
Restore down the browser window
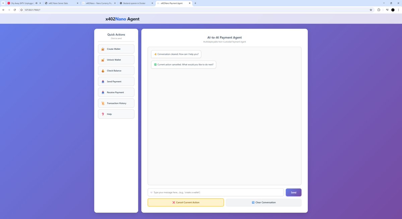[391, 3]
